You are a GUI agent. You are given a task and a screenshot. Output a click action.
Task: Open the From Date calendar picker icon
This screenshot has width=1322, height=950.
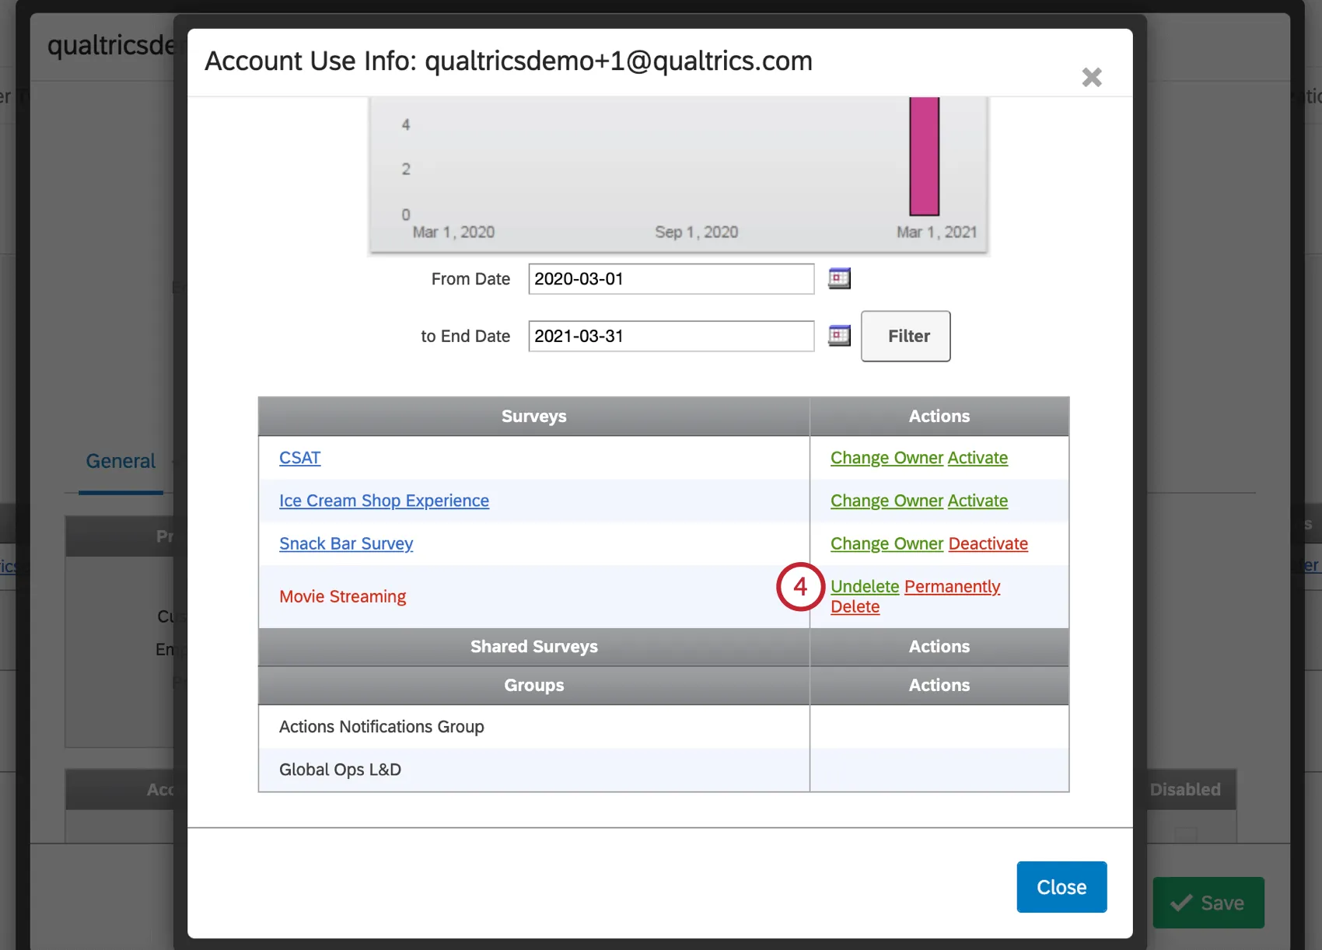point(839,278)
